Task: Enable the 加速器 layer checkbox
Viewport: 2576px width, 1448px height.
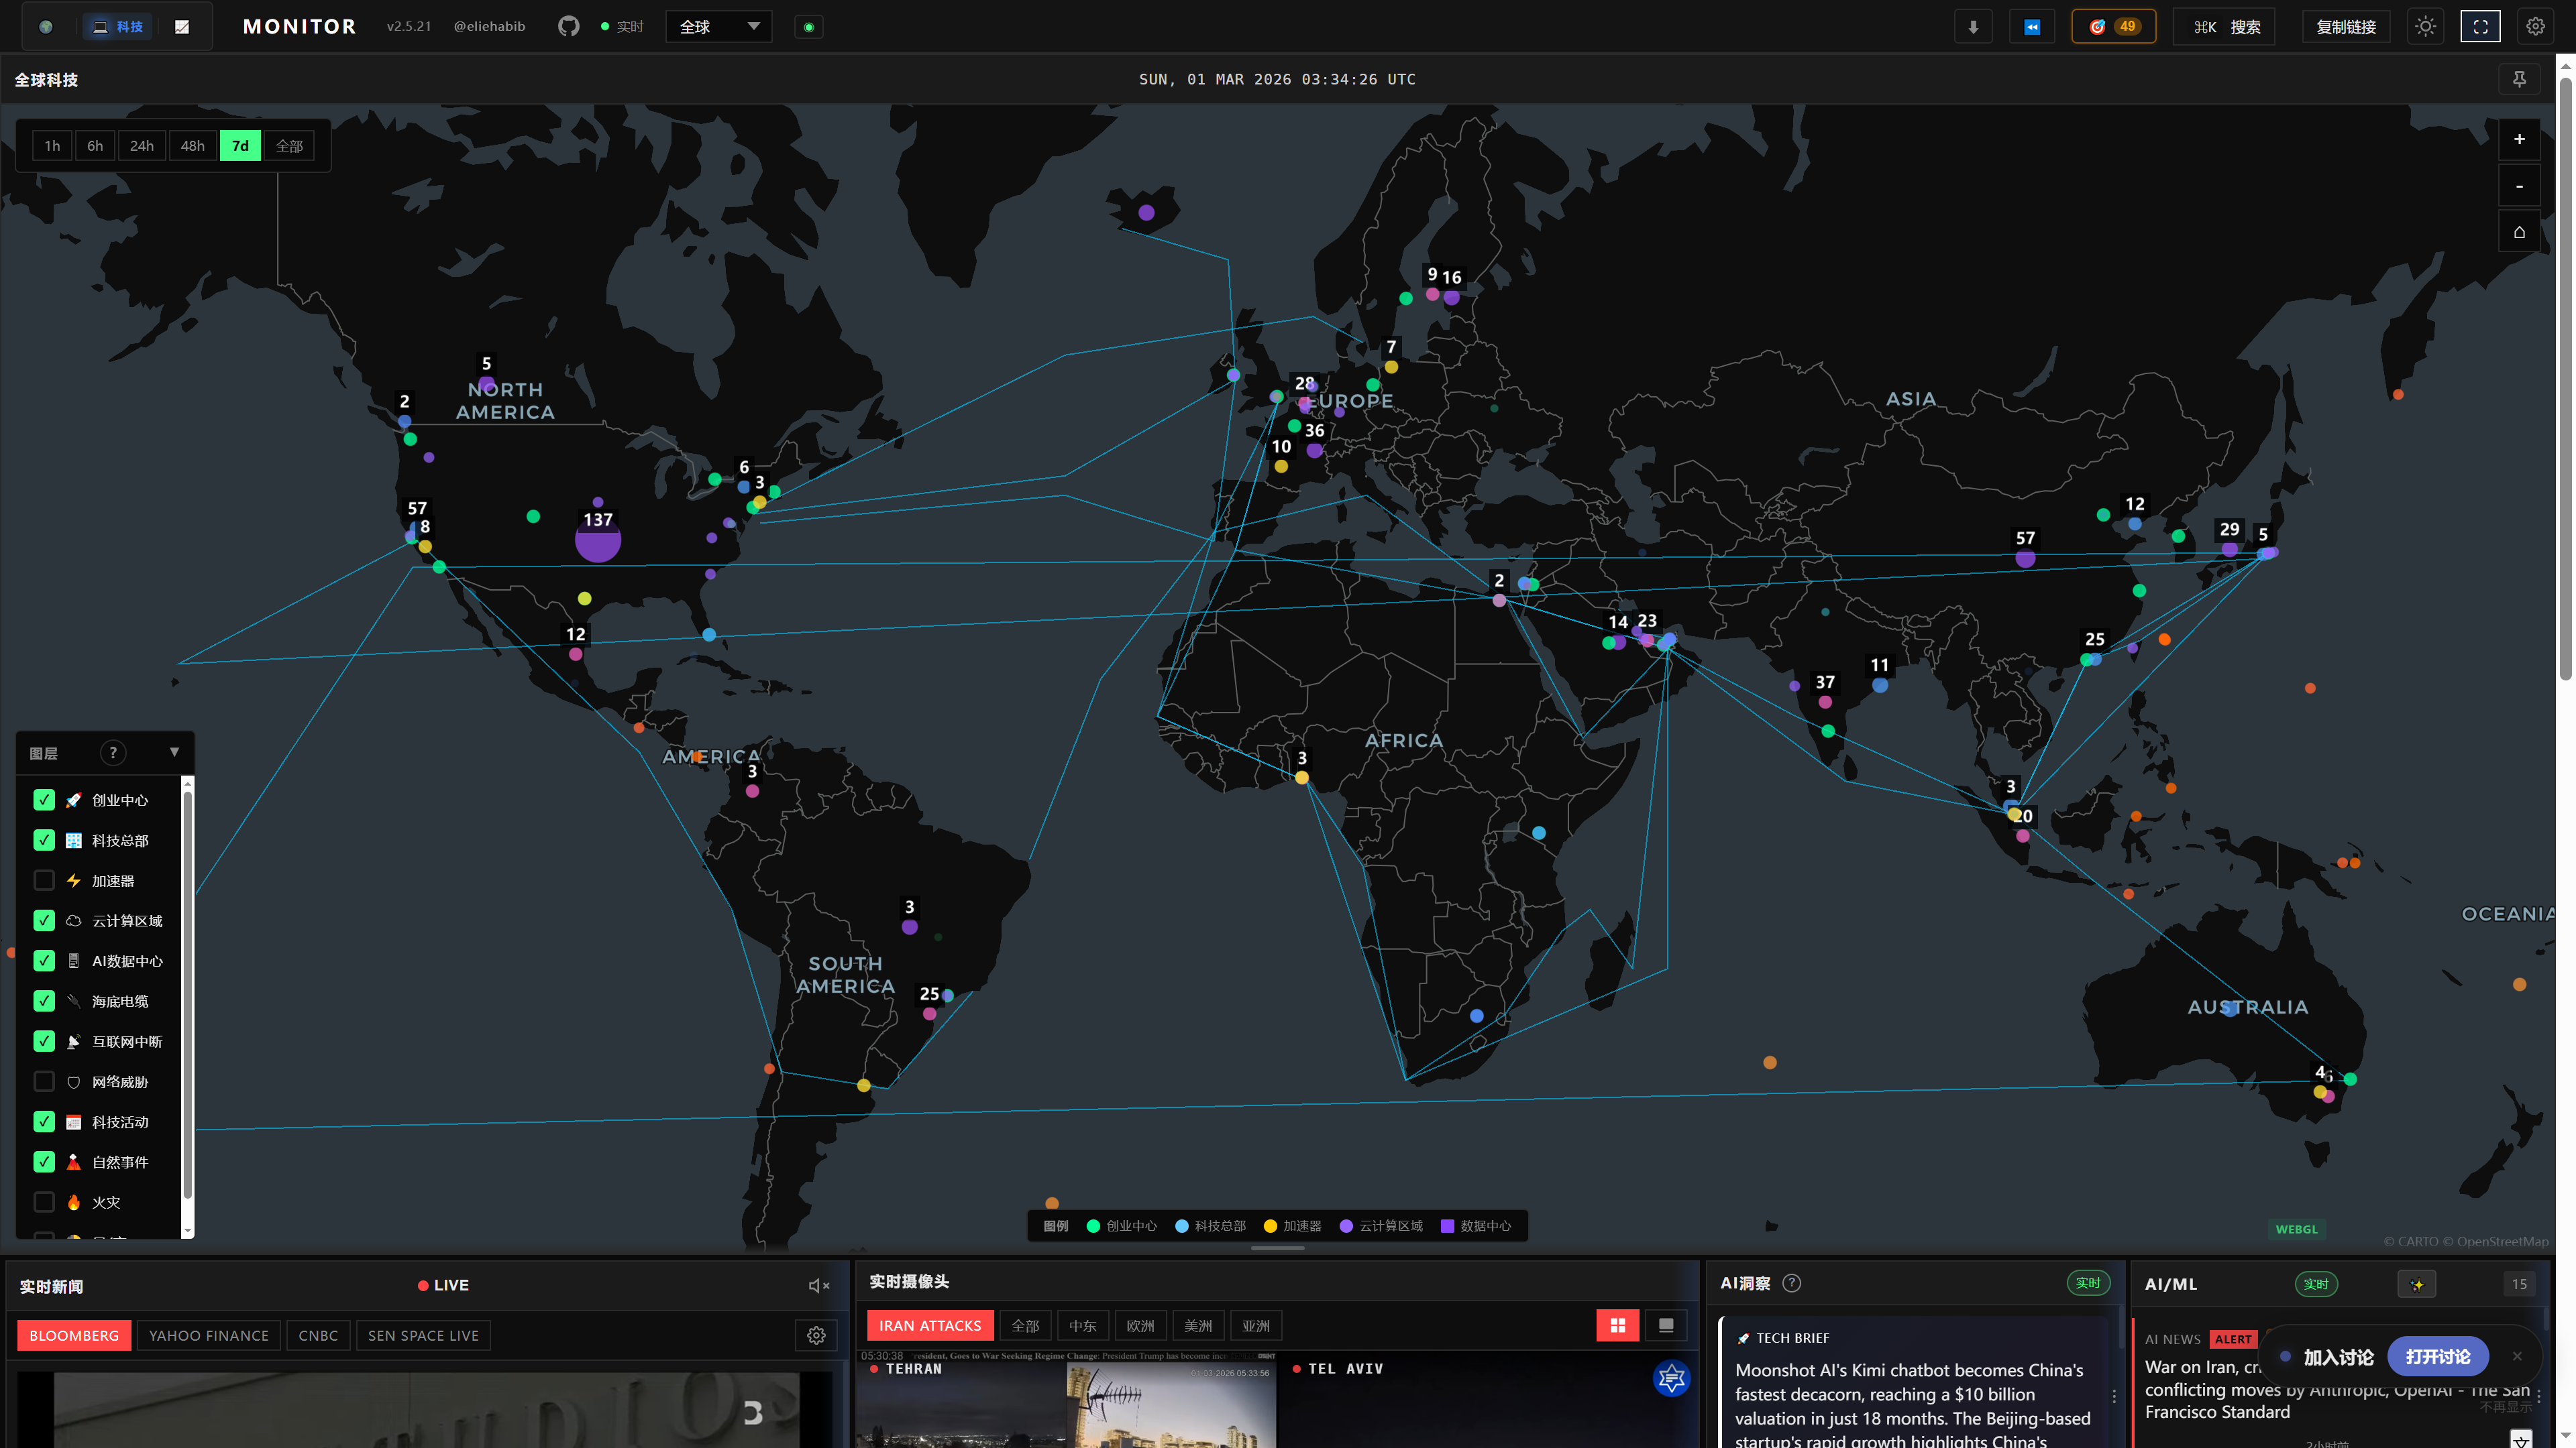Action: point(44,880)
